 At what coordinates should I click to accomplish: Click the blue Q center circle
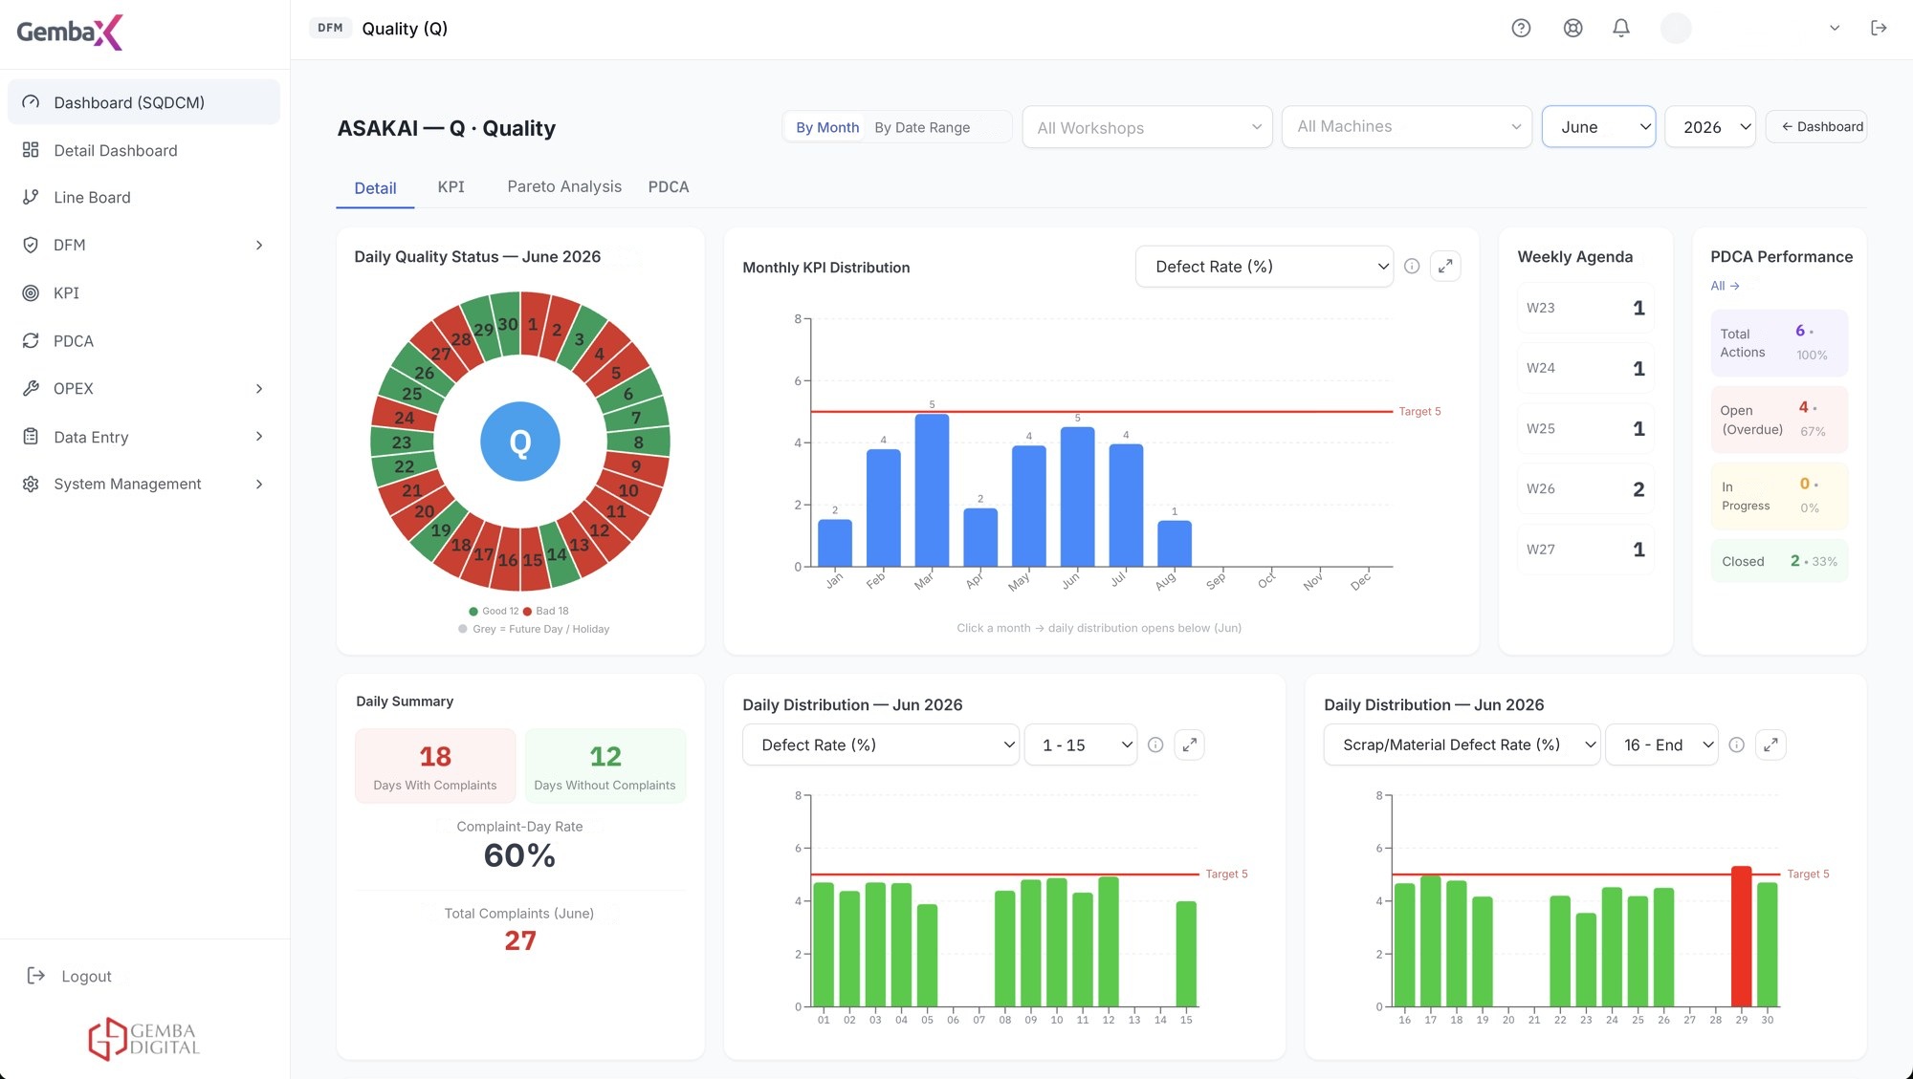coord(519,442)
